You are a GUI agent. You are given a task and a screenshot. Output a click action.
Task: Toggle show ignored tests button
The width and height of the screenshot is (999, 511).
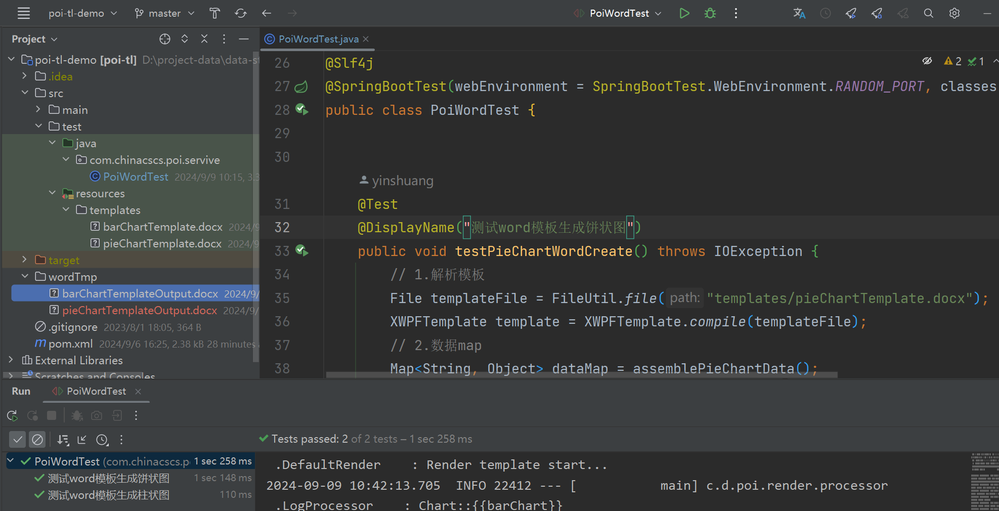pyautogui.click(x=37, y=440)
